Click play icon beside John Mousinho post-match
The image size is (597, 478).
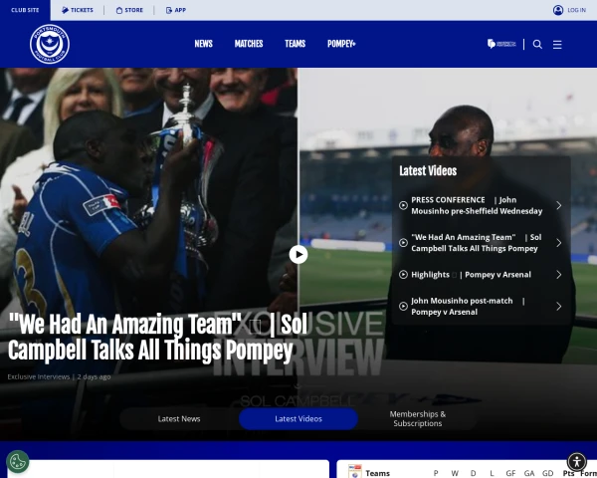click(x=403, y=306)
